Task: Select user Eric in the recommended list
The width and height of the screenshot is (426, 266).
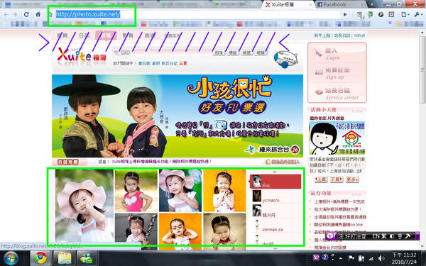Action: coord(275,182)
